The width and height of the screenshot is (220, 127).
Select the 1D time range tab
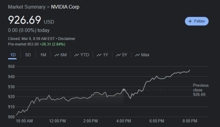(x=13, y=55)
